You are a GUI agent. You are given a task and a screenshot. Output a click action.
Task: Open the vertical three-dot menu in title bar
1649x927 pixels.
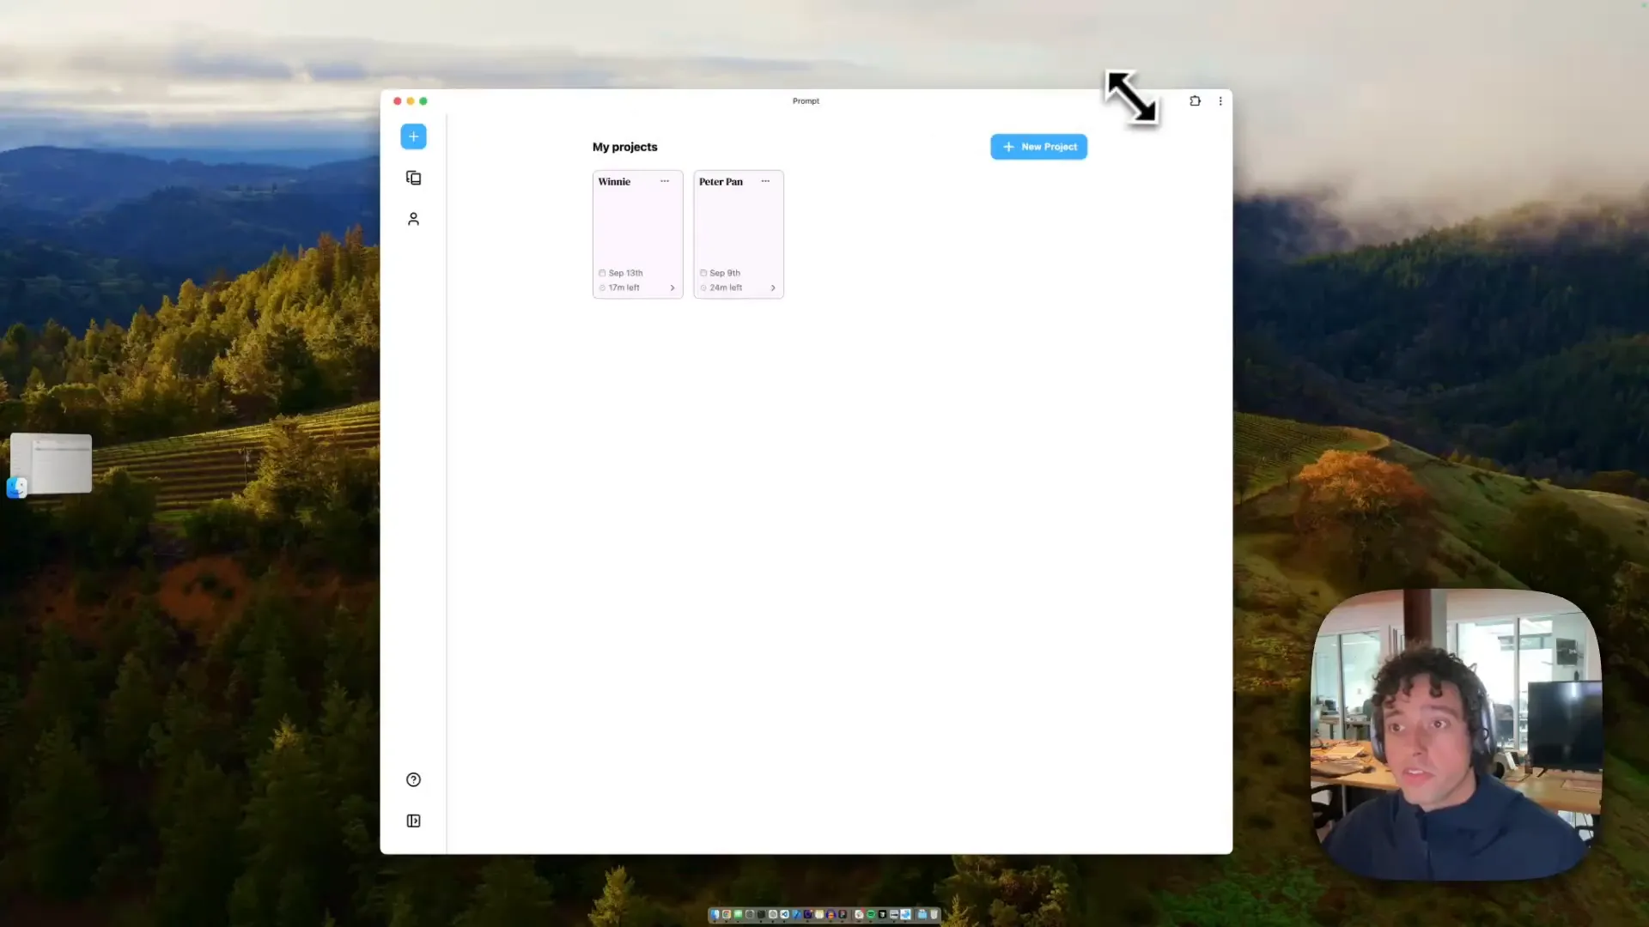(x=1220, y=100)
